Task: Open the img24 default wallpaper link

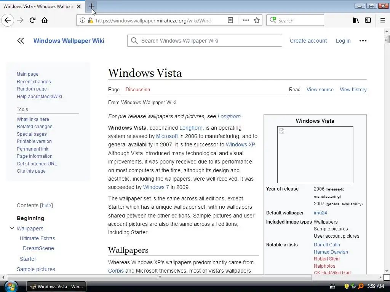Action: click(320, 213)
